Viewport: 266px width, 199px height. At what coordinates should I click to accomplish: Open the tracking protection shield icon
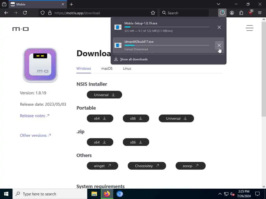(x=43, y=13)
